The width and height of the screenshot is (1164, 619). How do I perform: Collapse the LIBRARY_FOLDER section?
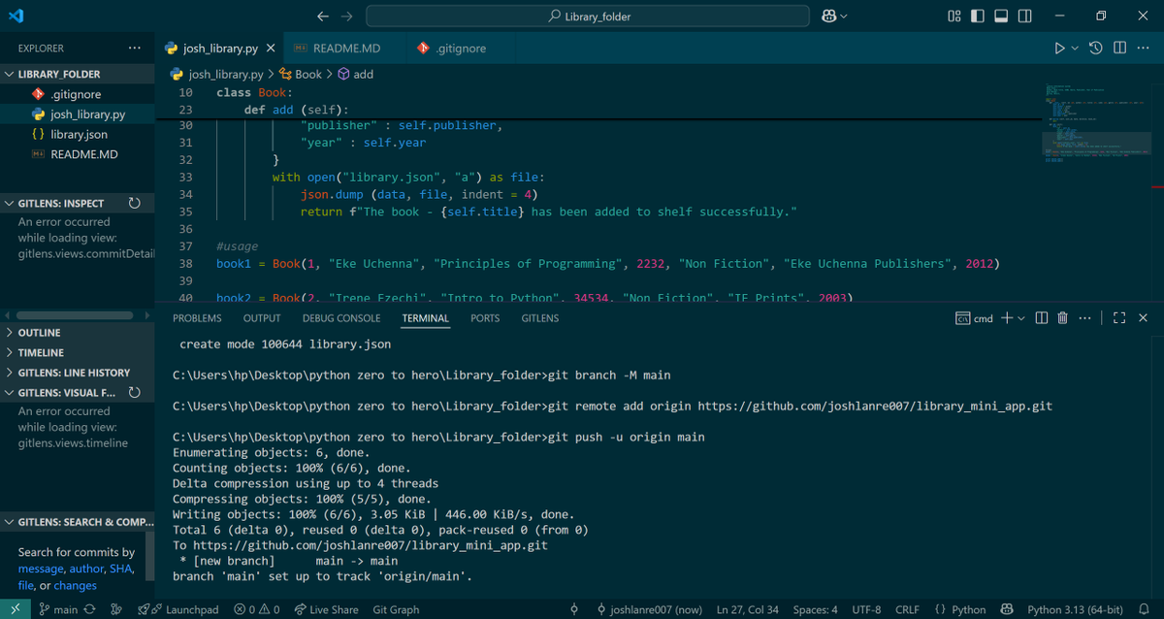pos(78,74)
